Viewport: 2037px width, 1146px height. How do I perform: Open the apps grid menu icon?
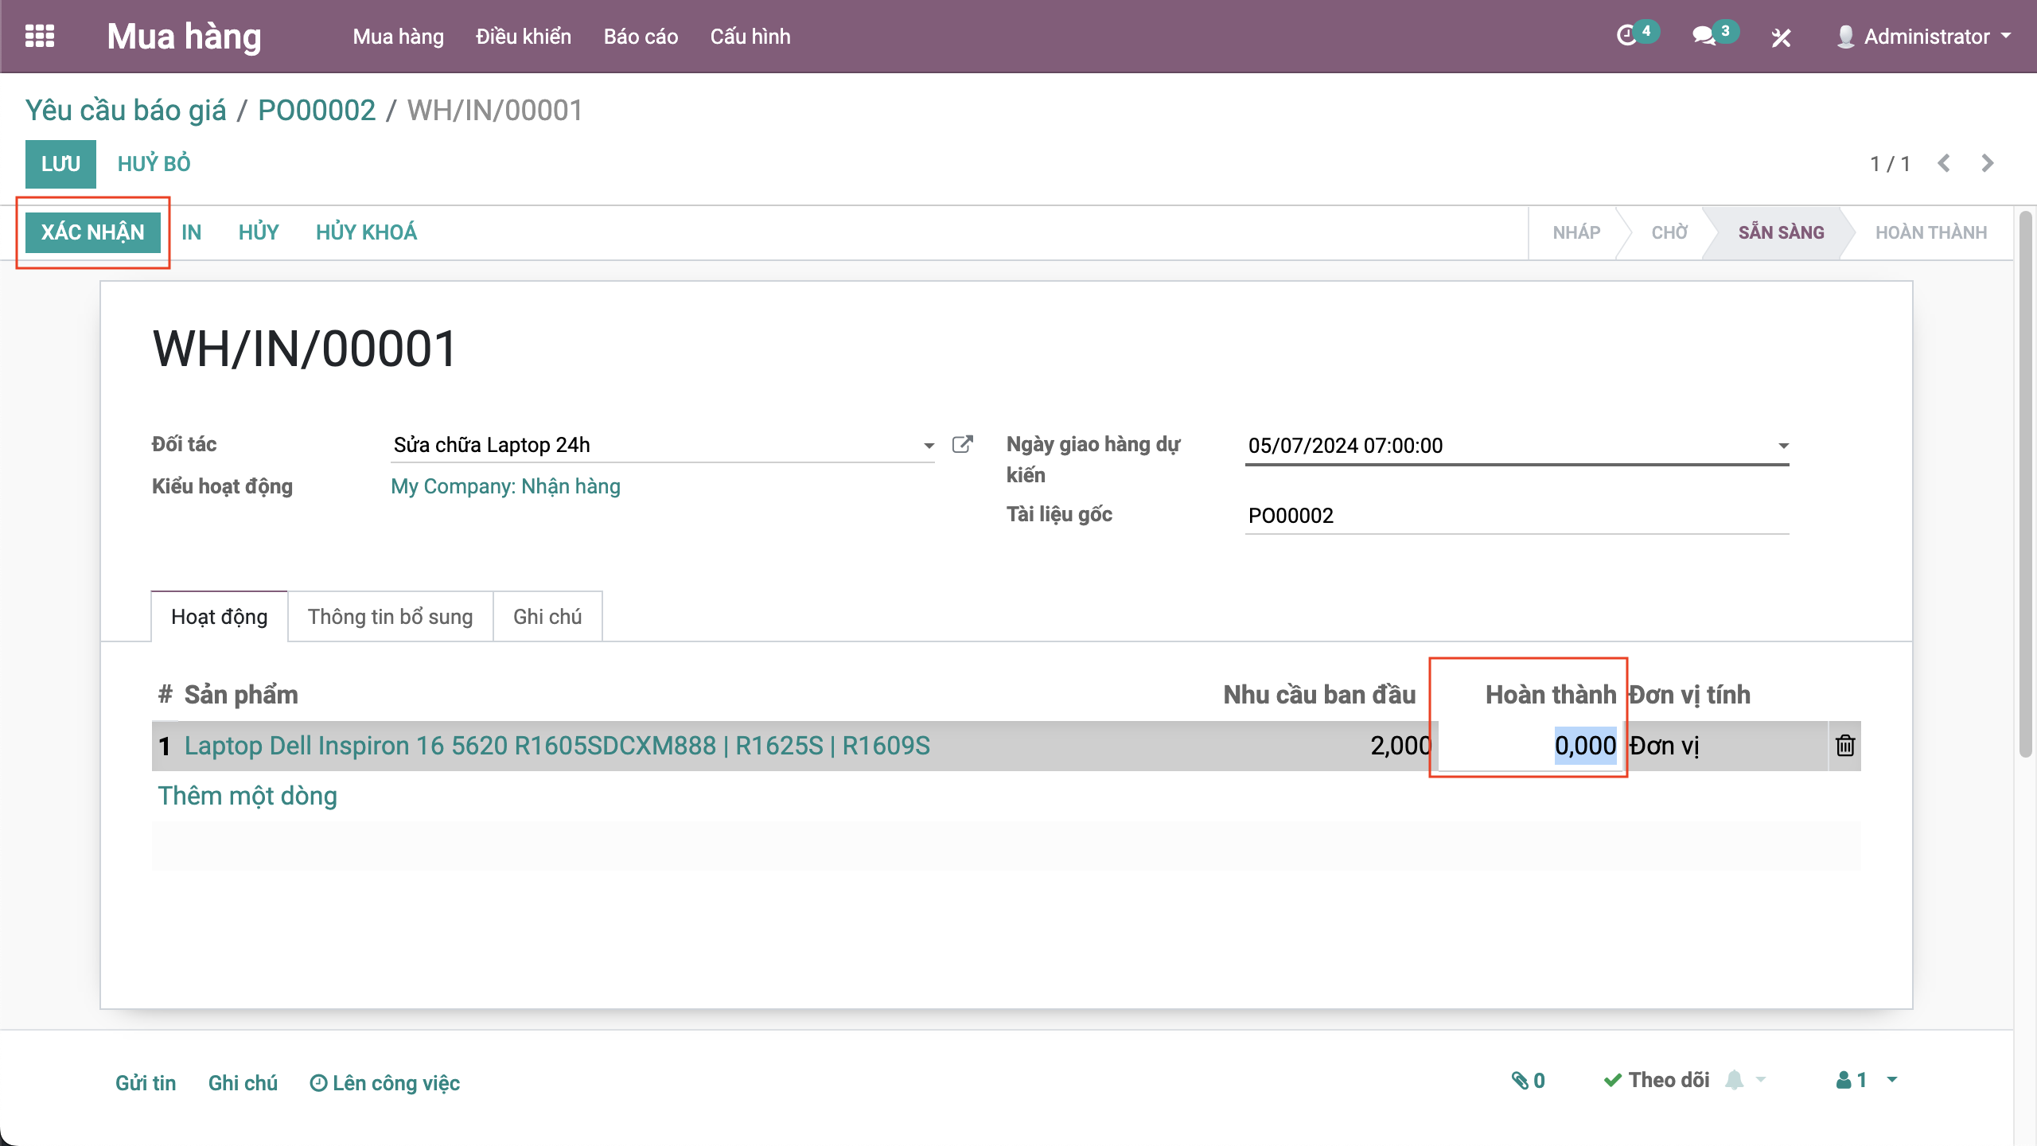click(40, 37)
